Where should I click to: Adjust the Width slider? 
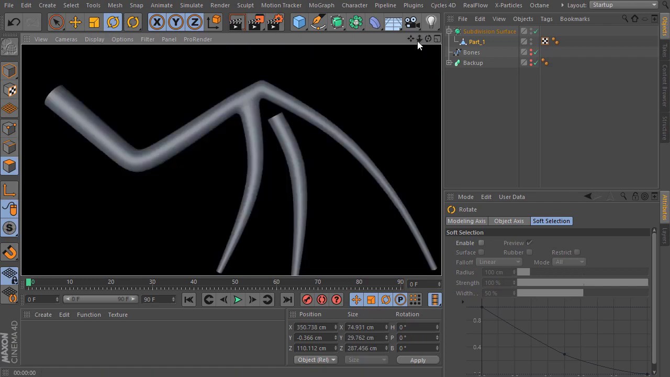(583, 293)
